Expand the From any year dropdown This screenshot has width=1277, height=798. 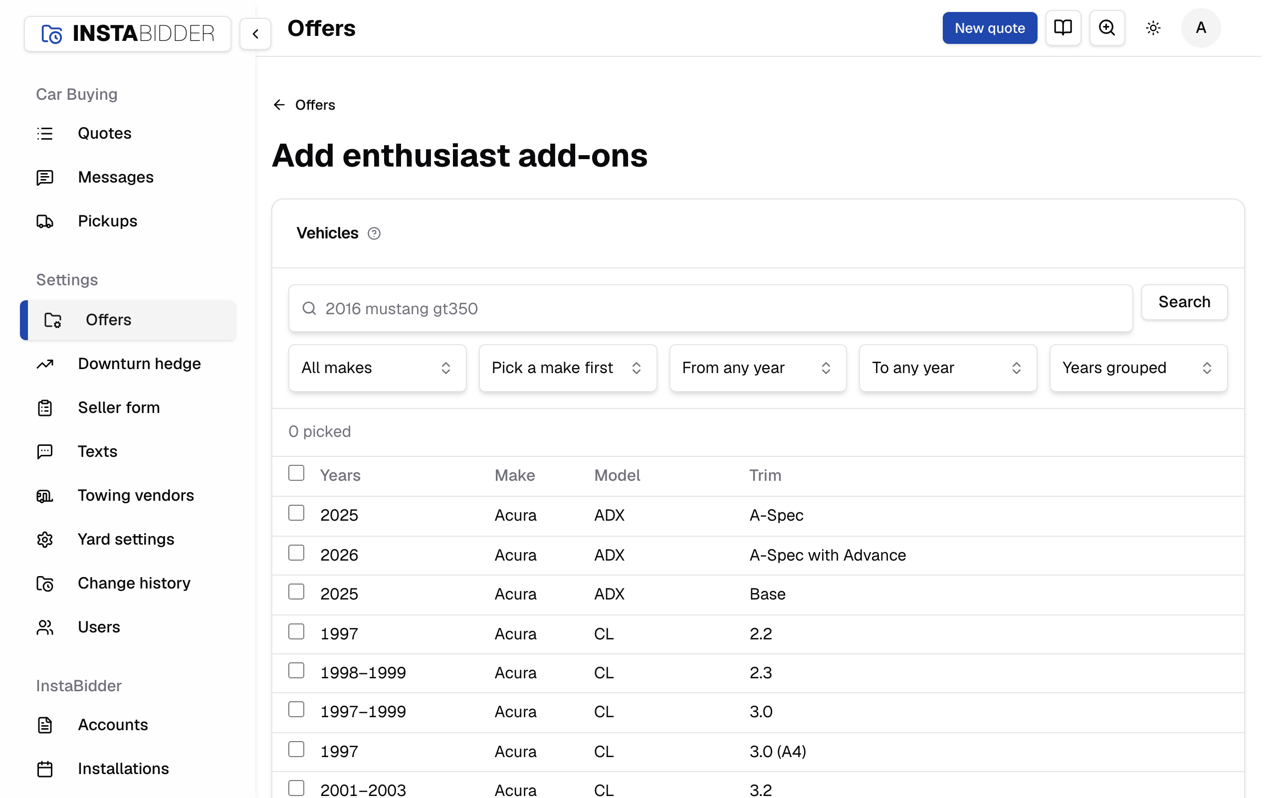click(x=758, y=368)
